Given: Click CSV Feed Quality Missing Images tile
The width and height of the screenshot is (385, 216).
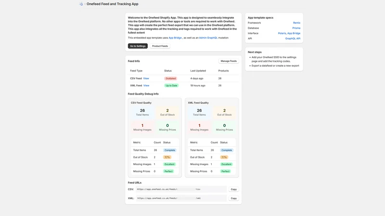Looking at the screenshot, I should pyautogui.click(x=142, y=127).
